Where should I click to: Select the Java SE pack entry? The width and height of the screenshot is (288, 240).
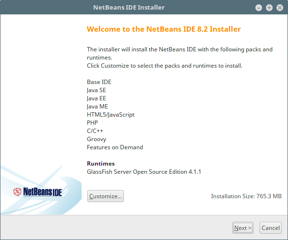96,90
